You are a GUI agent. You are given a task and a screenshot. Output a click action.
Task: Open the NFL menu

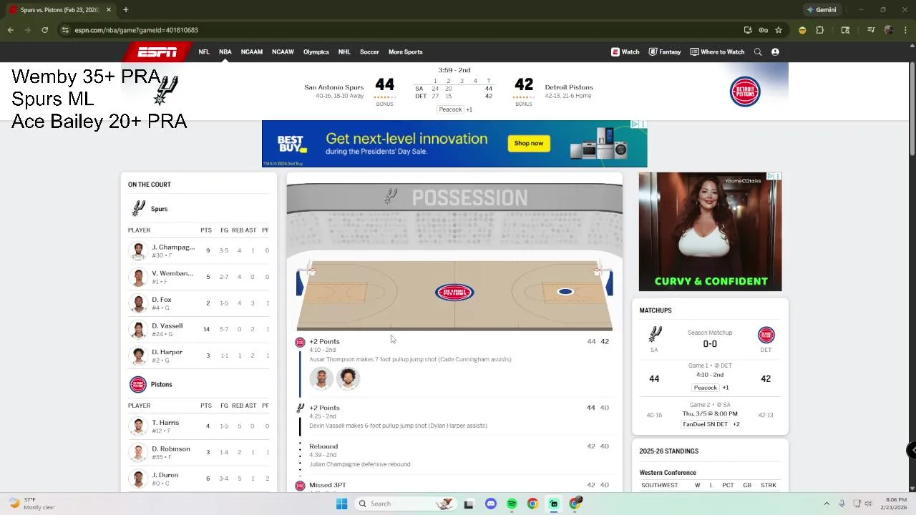click(x=204, y=51)
